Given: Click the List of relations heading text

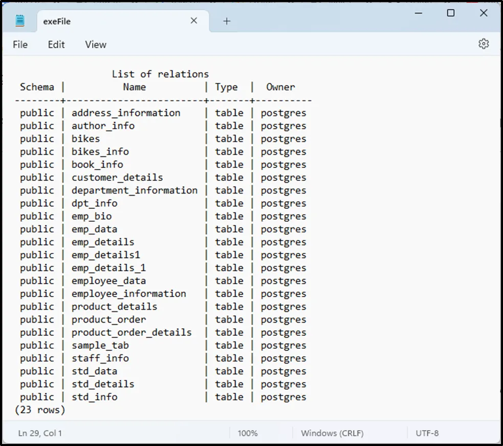Looking at the screenshot, I should point(160,74).
